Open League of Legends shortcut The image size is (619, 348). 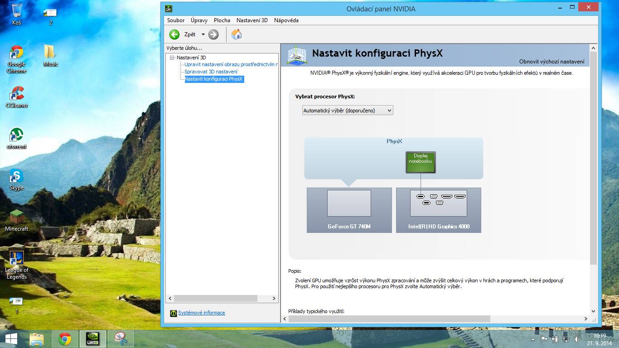17,265
